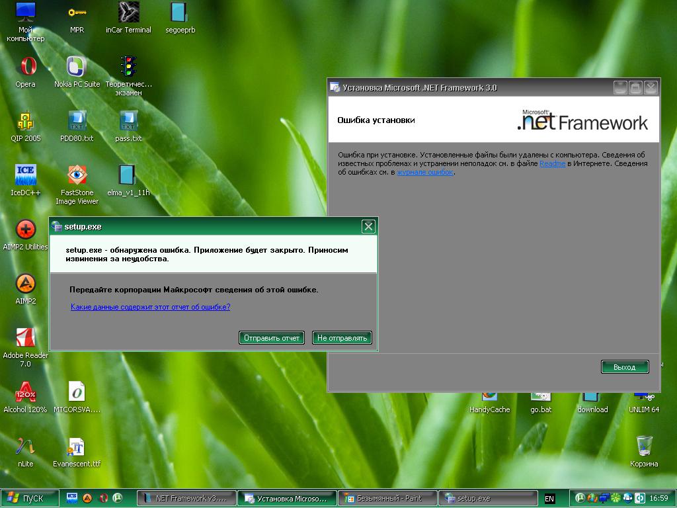Open the Evanescent.ttf font file
This screenshot has width=677, height=508.
77,447
